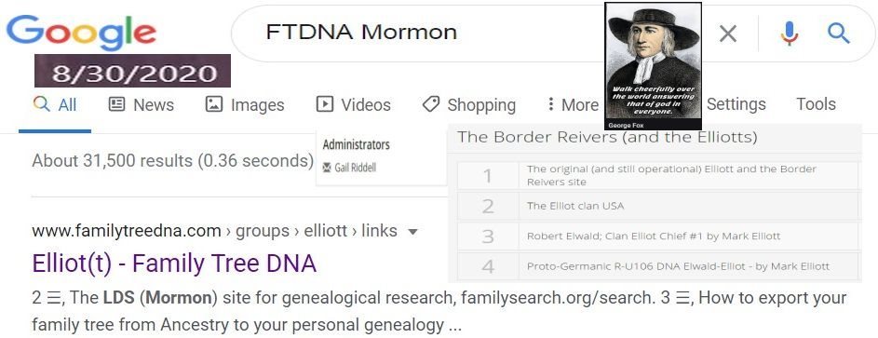Expand the More menu with three dots

(x=573, y=104)
